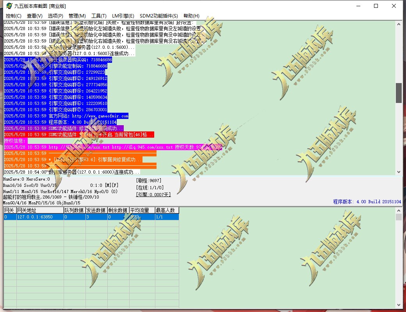Click the 队列数据 column header

click(x=75, y=210)
